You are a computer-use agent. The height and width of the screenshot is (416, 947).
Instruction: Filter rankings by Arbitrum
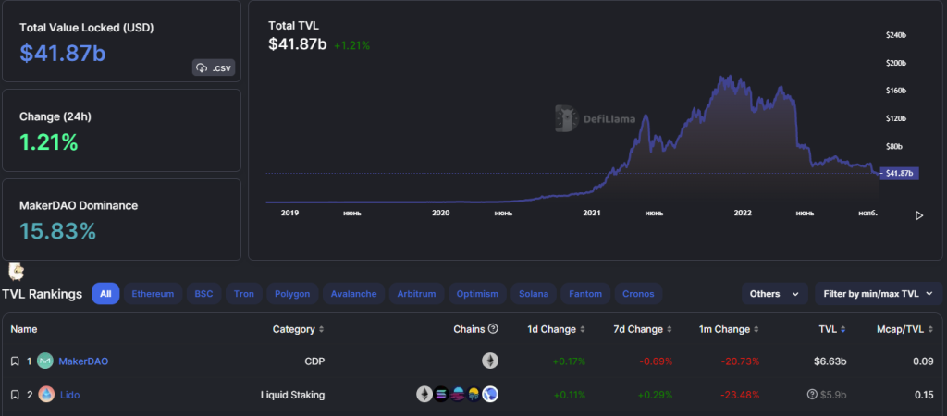click(x=417, y=294)
